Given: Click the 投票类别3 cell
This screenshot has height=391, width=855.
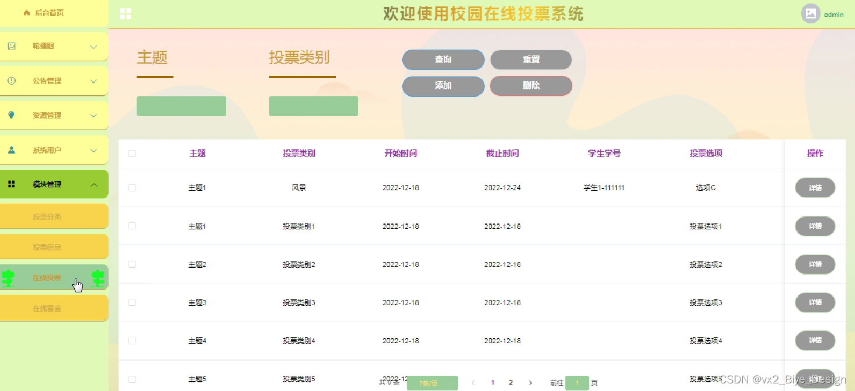Looking at the screenshot, I should click(299, 302).
